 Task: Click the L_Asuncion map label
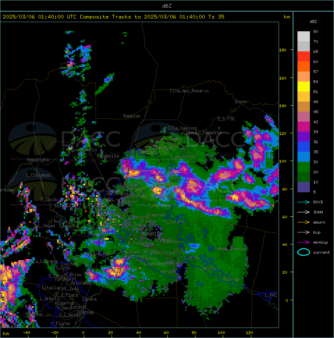[183, 157]
